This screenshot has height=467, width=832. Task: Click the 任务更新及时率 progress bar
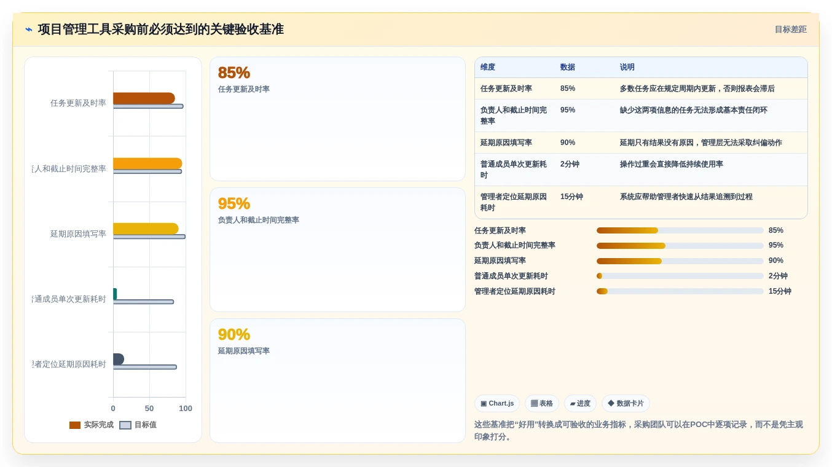click(680, 230)
